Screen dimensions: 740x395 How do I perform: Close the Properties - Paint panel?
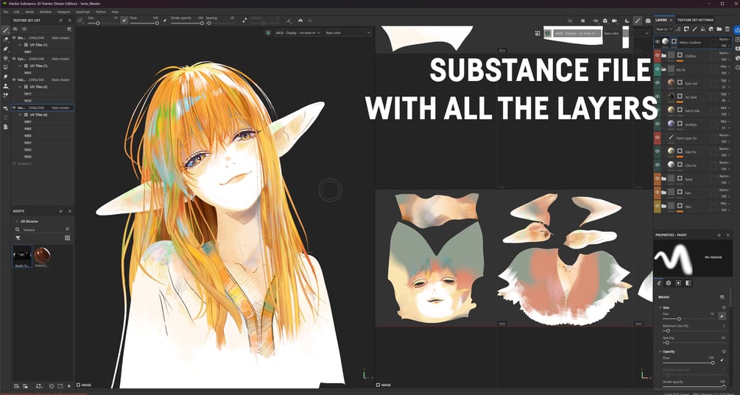click(728, 235)
